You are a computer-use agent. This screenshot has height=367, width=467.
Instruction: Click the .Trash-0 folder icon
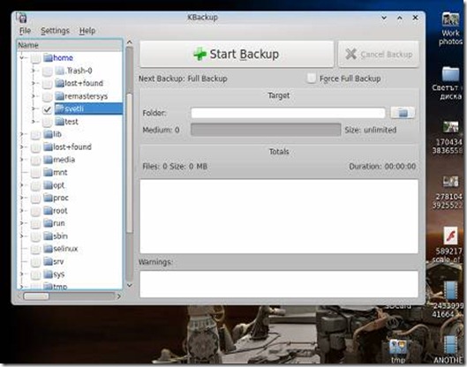point(60,71)
